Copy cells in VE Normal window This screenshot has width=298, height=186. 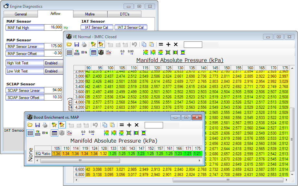click(x=144, y=44)
